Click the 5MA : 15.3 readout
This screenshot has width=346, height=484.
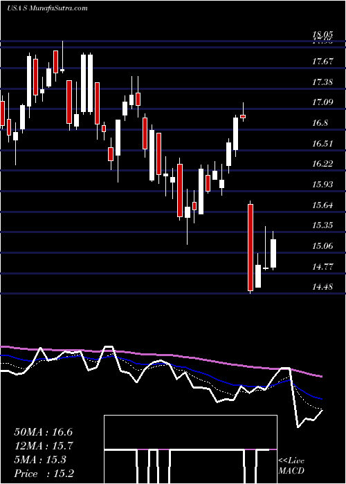tap(40, 460)
